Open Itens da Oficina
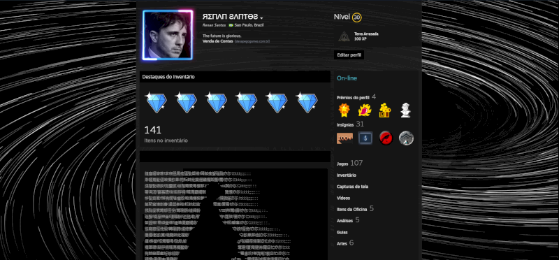559x260 pixels. click(x=352, y=210)
